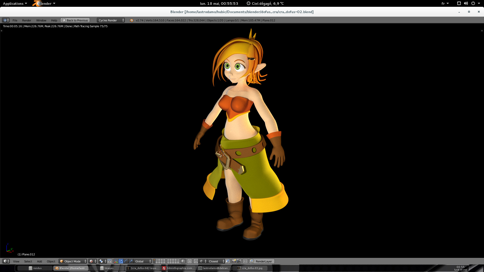This screenshot has width=484, height=272.
Task: Open the Select menu in 3D header
Action: [28, 261]
